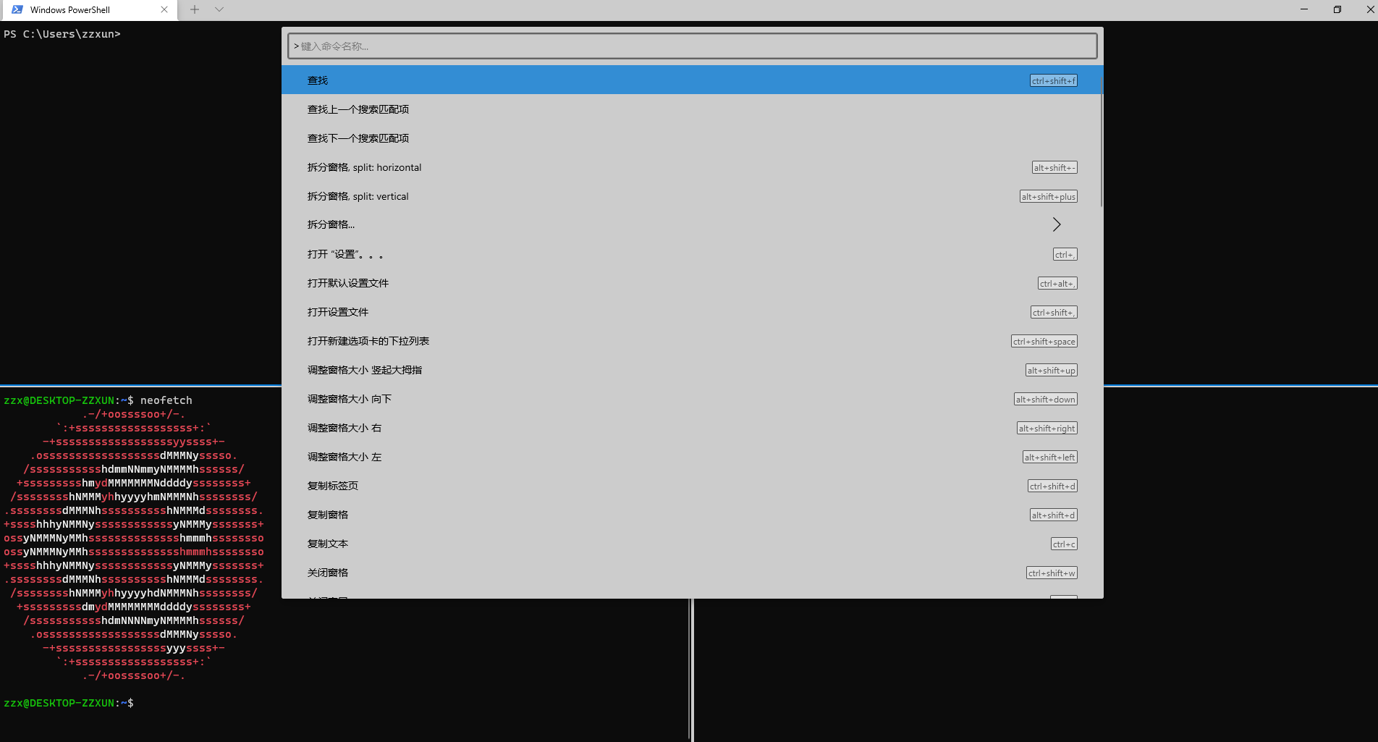Click the ctrl+shift+space shortcut badge
The width and height of the screenshot is (1378, 742).
pyautogui.click(x=1044, y=341)
